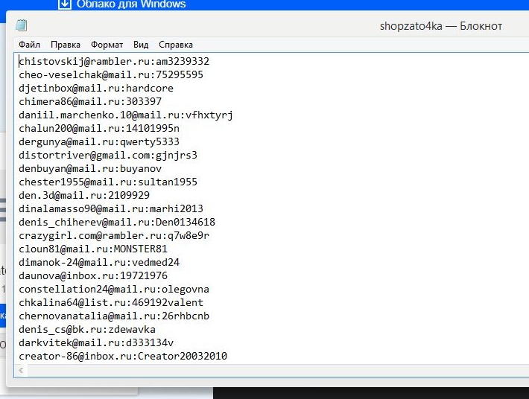
Task: Place cursor in the line starting with djetinbox
Action: point(96,89)
